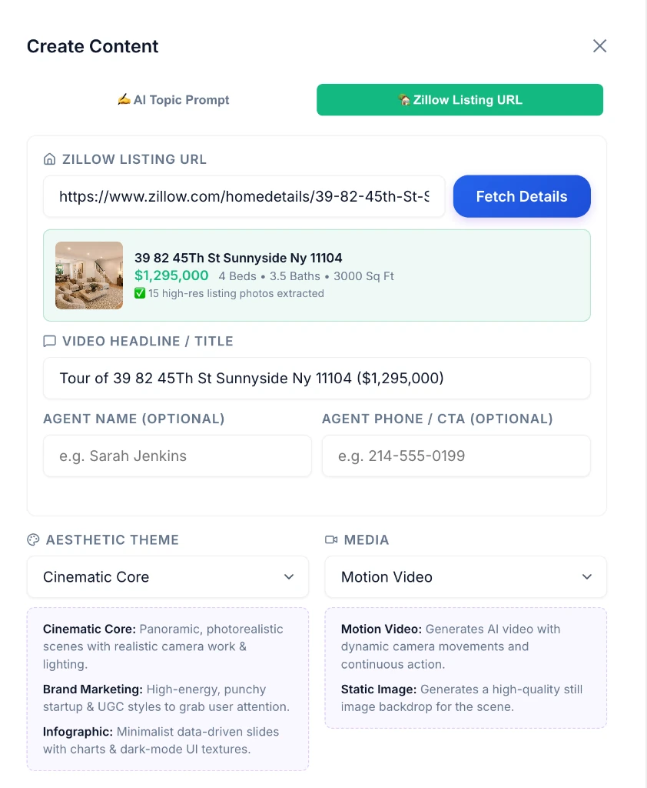Screen dimensions: 647x788
Task: Click the video camera icon by Media
Action: click(331, 539)
